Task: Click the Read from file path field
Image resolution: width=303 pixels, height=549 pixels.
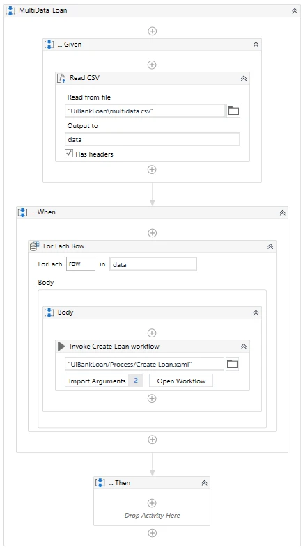Action: 145,111
